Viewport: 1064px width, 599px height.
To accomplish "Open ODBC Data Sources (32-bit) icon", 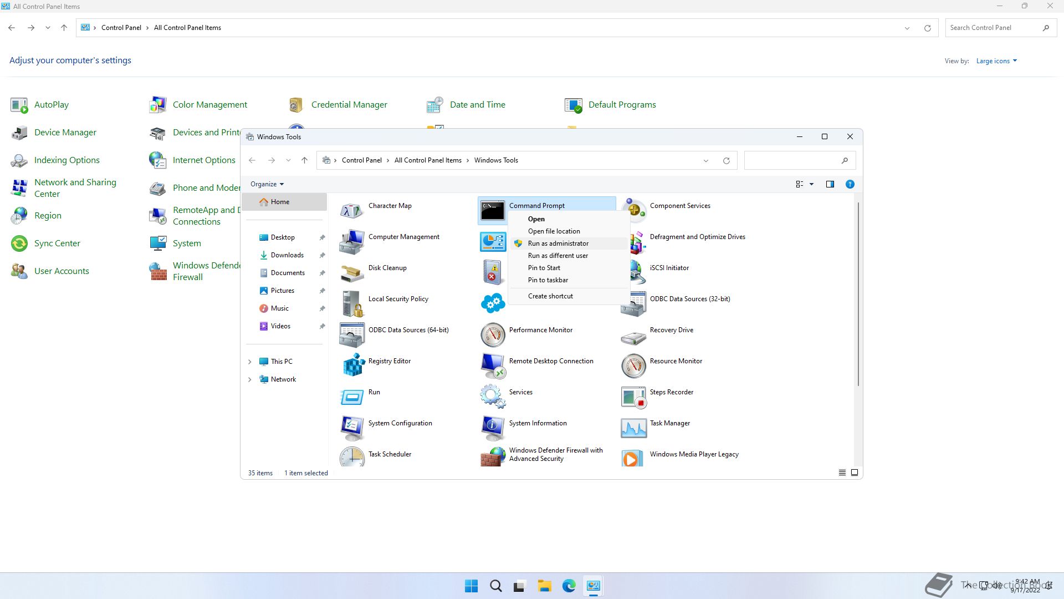I will 633,304.
